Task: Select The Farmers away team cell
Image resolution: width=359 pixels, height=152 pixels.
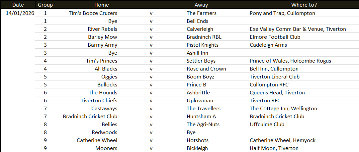Action: [202, 13]
